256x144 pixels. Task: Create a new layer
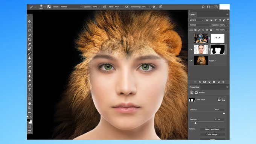pyautogui.click(x=219, y=82)
